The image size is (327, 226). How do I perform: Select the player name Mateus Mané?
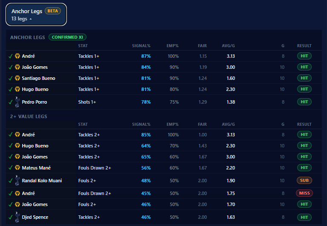coord(36,168)
